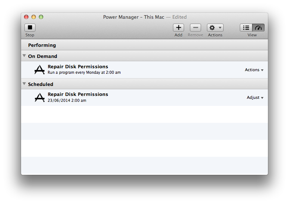Click the greyed-out Remove minus button

tap(195, 28)
